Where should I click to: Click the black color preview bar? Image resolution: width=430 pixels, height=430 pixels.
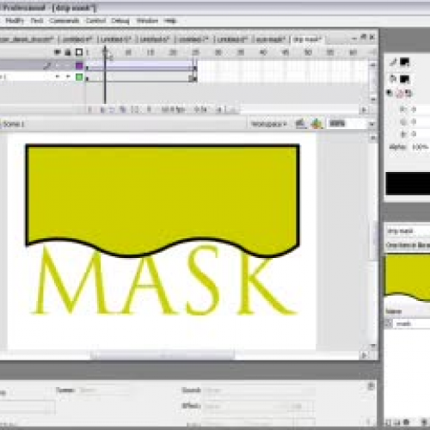[x=408, y=184]
